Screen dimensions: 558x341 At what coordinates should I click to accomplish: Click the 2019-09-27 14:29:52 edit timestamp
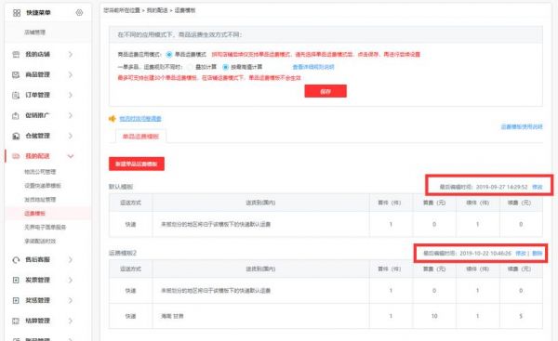click(502, 187)
